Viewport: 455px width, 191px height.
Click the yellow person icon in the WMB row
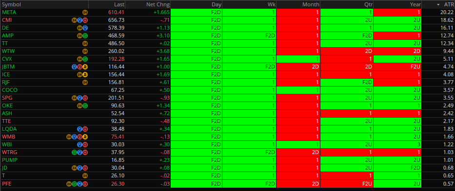pyautogui.click(x=85, y=137)
